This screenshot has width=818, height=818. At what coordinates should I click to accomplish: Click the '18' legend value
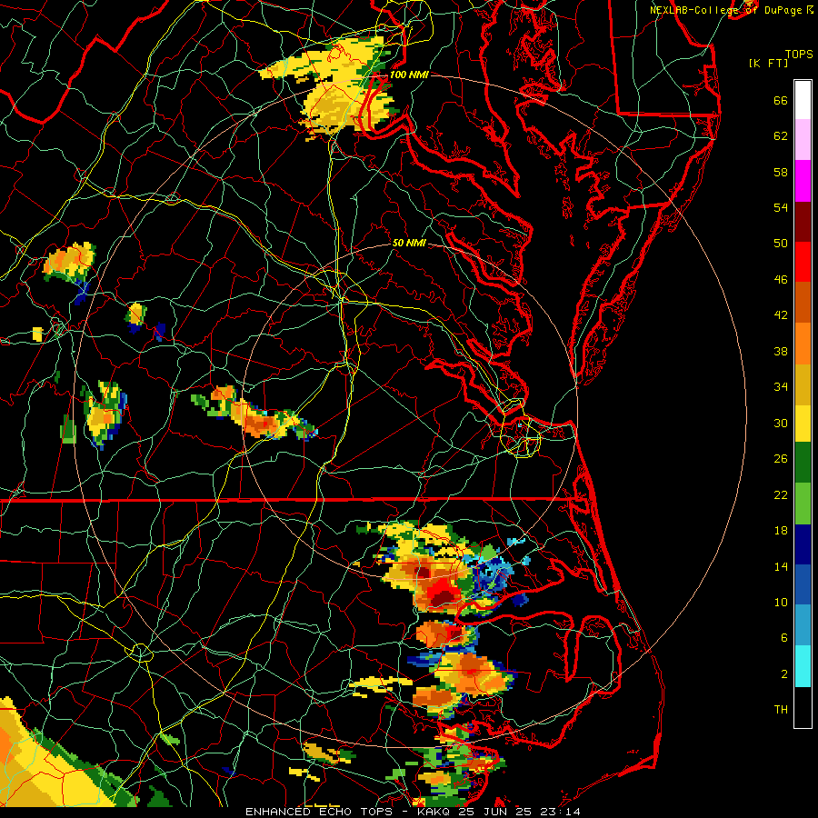point(781,531)
